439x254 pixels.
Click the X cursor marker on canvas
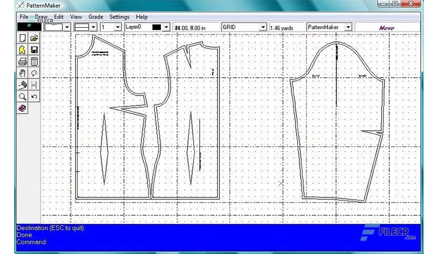[280, 183]
